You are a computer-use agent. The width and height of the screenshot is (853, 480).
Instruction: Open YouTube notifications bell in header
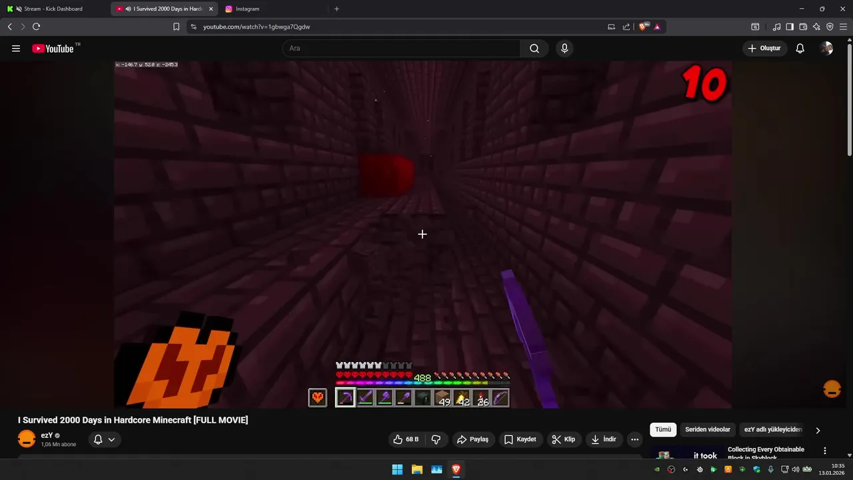point(800,49)
